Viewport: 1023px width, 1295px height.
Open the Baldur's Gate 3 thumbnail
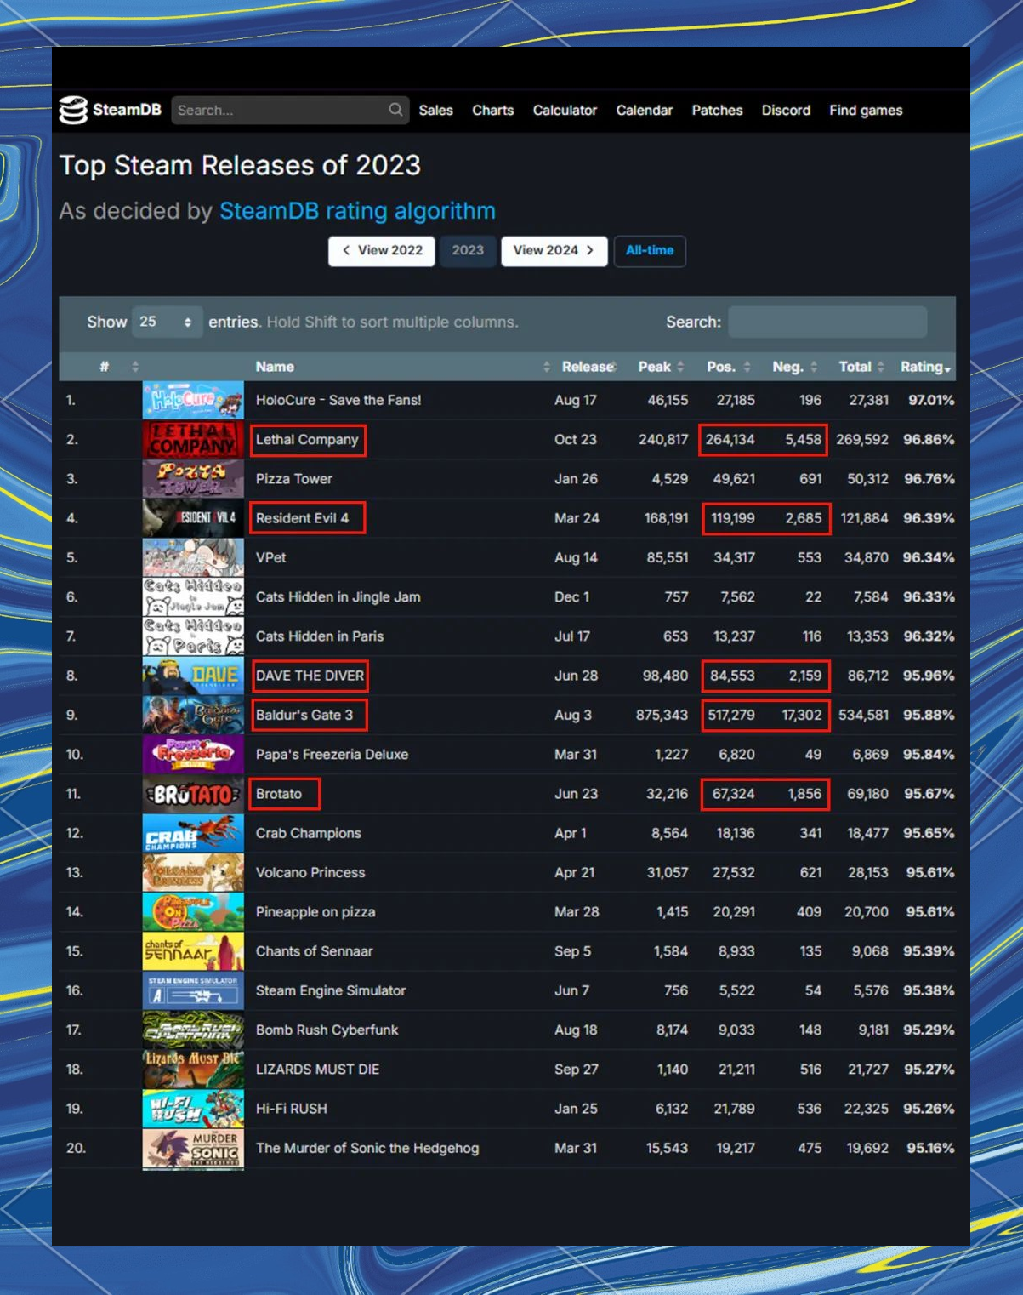click(193, 715)
